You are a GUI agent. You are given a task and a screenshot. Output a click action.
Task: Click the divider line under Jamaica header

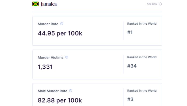coord(97,12)
